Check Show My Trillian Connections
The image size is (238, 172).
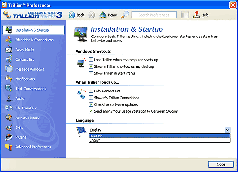pyautogui.click(x=91, y=98)
